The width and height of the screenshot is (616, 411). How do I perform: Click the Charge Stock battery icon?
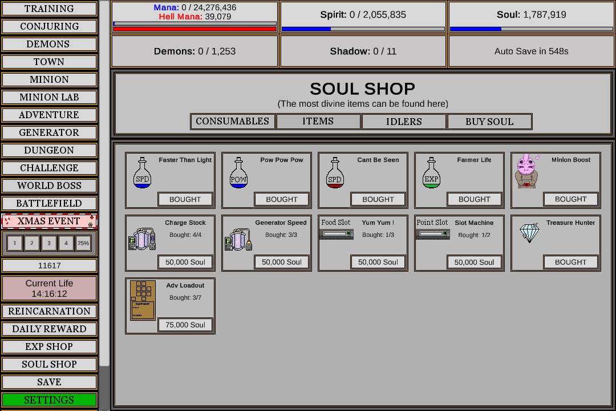143,240
